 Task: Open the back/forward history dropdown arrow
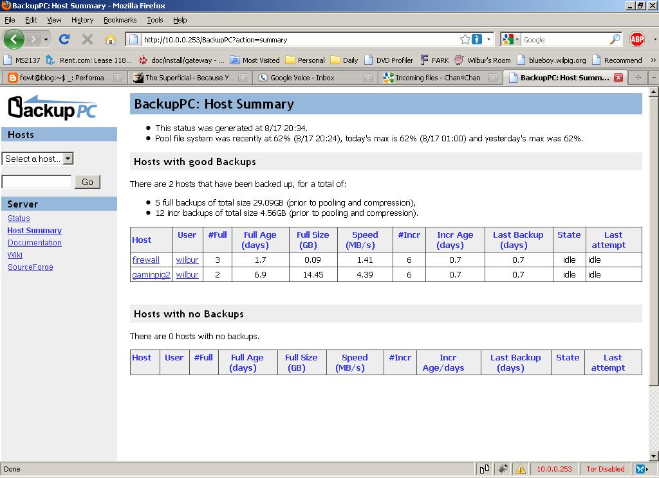coord(46,39)
